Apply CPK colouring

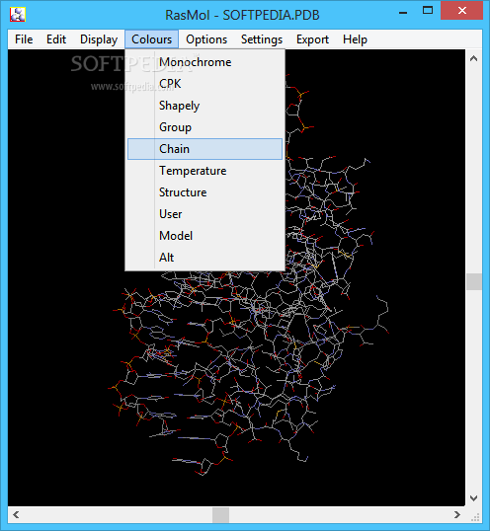204,84
